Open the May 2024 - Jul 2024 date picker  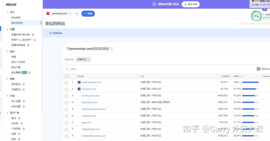point(254,23)
